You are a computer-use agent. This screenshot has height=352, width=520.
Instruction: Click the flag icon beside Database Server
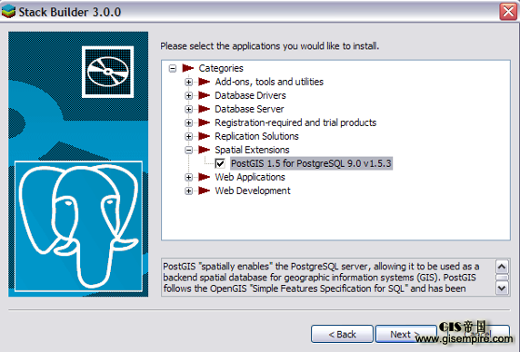click(204, 109)
